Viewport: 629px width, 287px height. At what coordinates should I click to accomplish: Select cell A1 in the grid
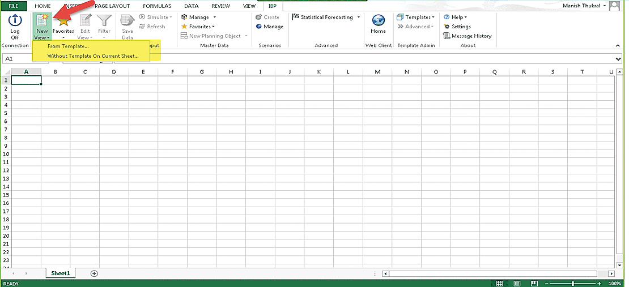pos(26,80)
